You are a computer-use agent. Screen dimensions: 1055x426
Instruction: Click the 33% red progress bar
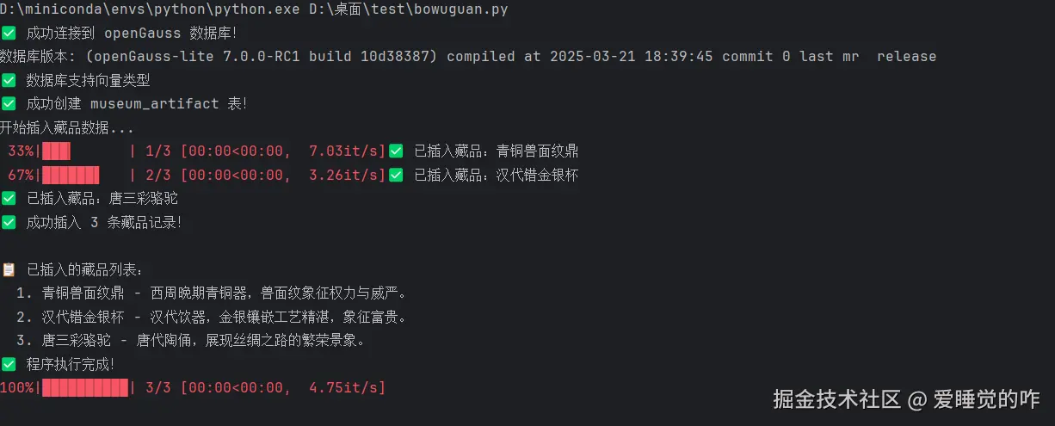[x=56, y=151]
